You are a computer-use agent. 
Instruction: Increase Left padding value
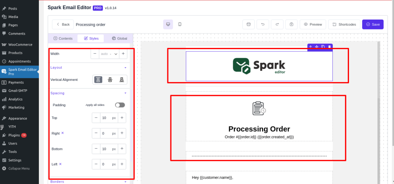[x=122, y=164]
